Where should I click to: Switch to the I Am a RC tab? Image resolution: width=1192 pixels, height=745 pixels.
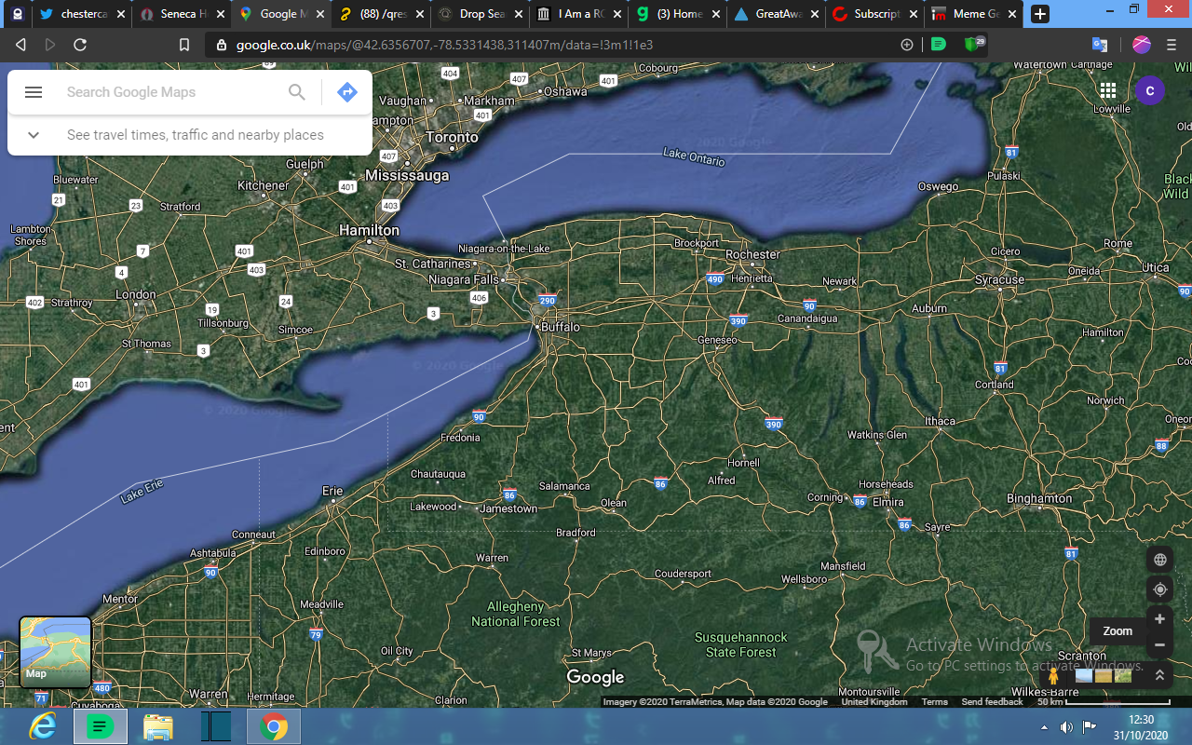coord(580,14)
